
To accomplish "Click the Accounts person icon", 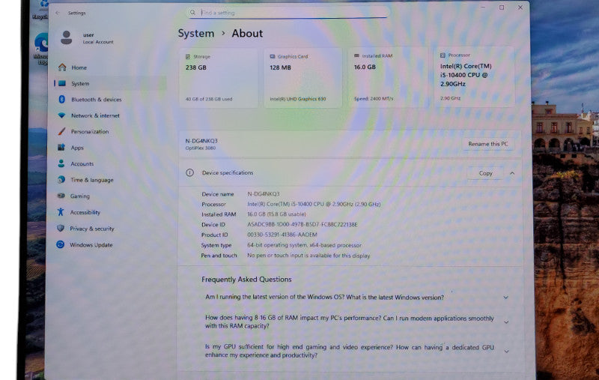I will [61, 163].
